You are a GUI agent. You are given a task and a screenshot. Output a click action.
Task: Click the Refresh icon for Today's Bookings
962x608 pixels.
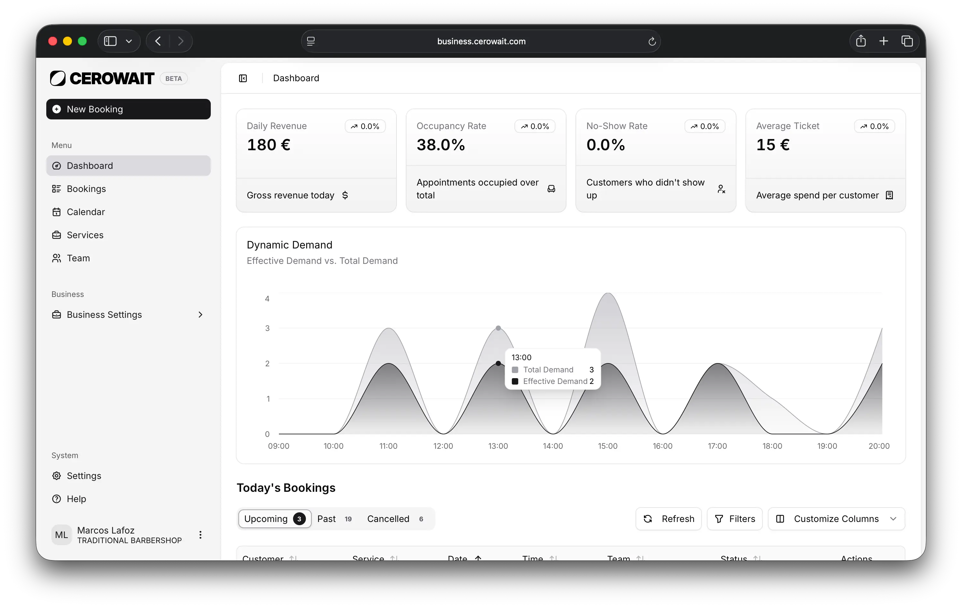tap(648, 518)
